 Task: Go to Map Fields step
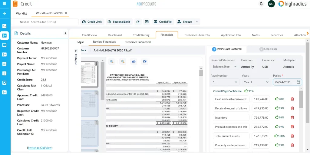pyautogui.click(x=268, y=49)
